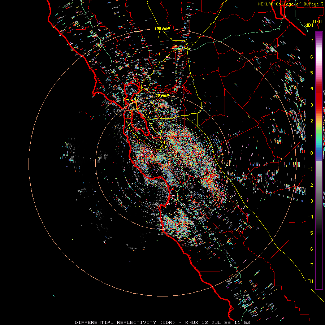Click the -4 value on color scale
The height and width of the screenshot is (325, 325).
pyautogui.click(x=310, y=217)
